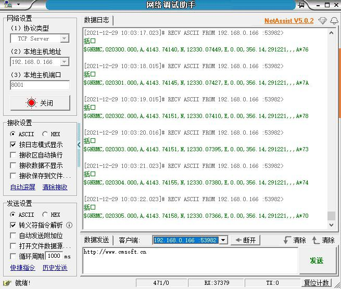Select the 数据发送 tab
Viewport: 341px width, 289px height.
coord(97,240)
